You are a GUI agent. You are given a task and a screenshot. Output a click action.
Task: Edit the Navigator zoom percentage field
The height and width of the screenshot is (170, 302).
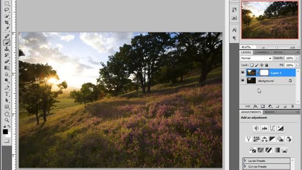click(x=248, y=47)
